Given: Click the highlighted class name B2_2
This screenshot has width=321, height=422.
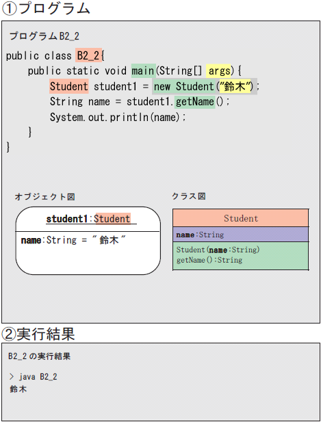Looking at the screenshot, I should (x=88, y=55).
